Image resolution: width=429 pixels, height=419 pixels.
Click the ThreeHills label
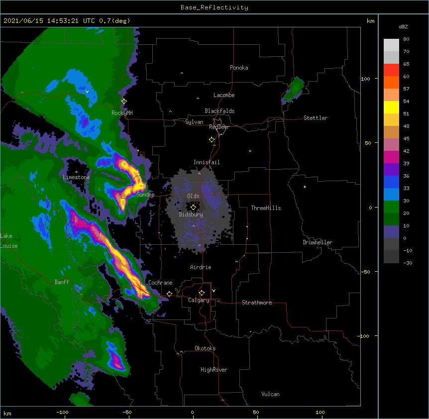click(266, 208)
